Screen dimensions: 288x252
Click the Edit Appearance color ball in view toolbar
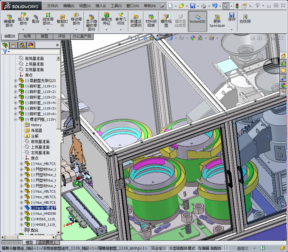(x=193, y=38)
